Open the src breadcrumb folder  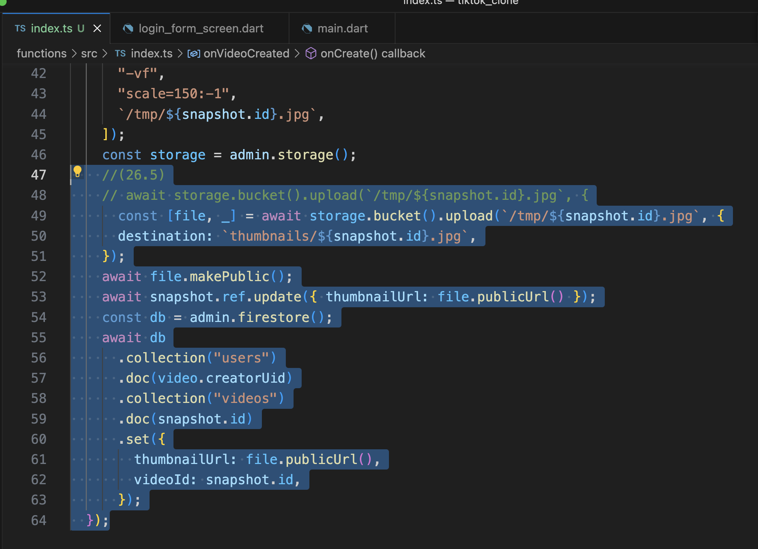tap(89, 53)
